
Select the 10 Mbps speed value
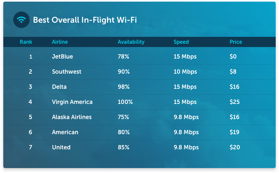click(185, 72)
